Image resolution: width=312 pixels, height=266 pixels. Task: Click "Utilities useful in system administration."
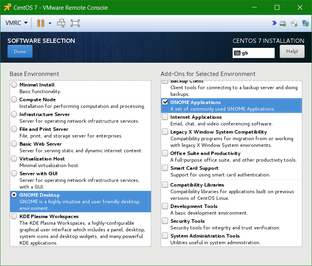[215, 243]
